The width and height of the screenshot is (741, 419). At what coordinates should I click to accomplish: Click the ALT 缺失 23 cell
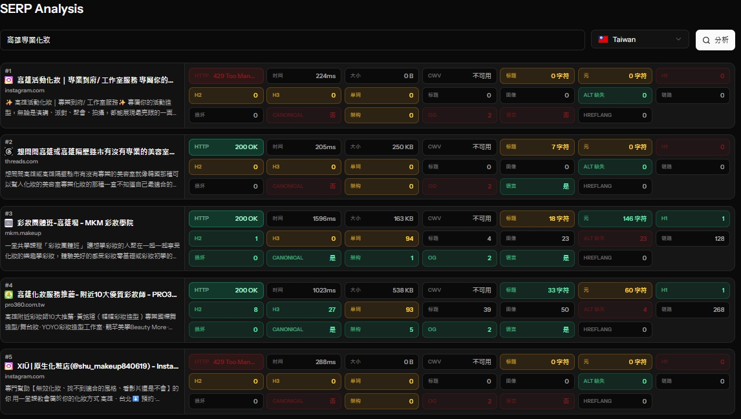[615, 238]
